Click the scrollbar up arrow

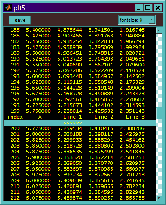tap(159, 31)
